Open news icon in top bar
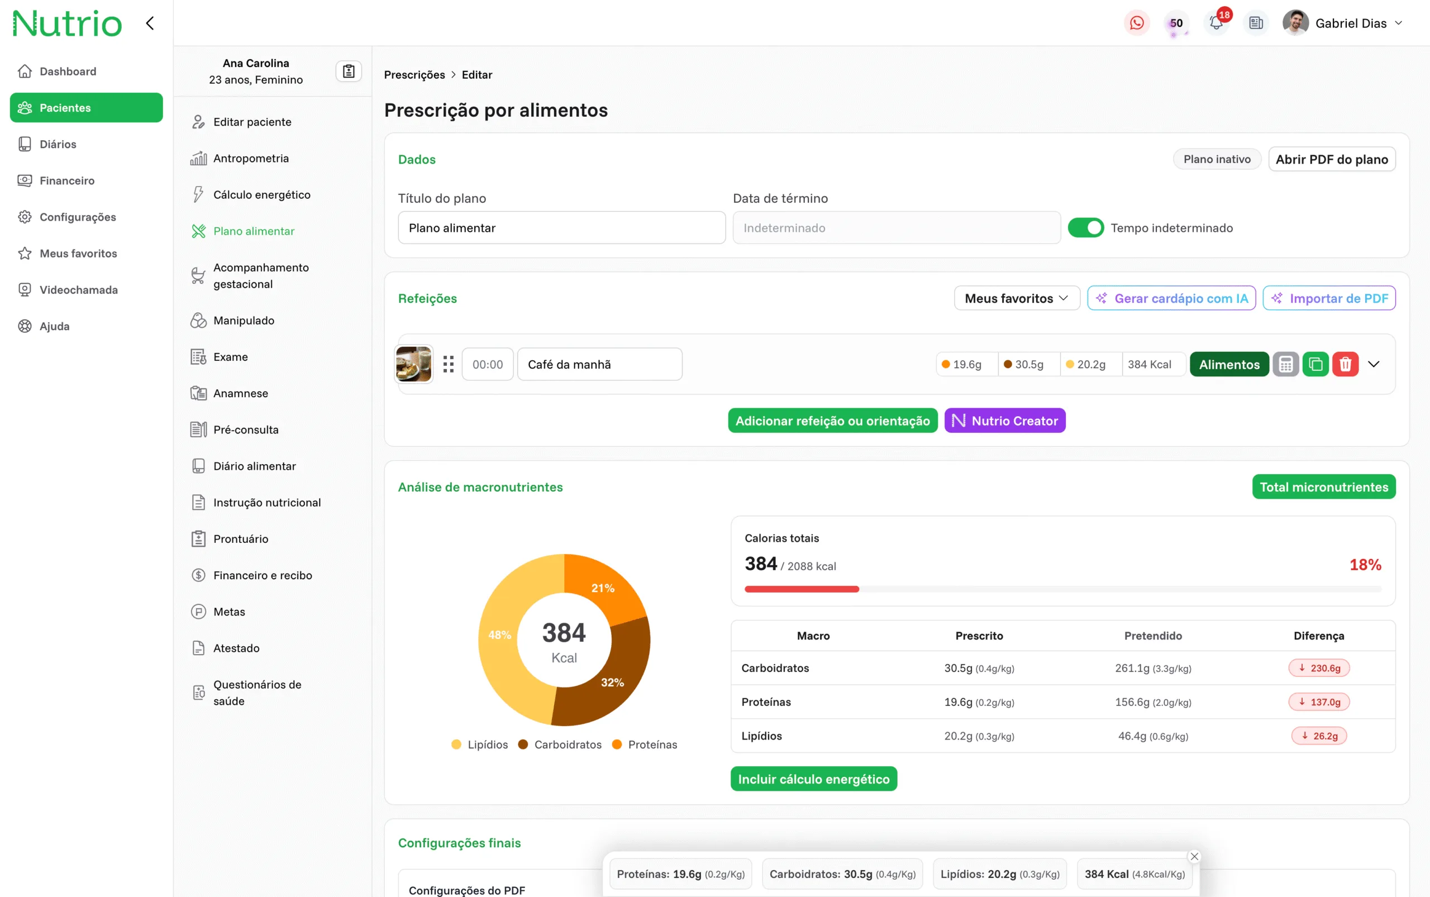 1256,23
